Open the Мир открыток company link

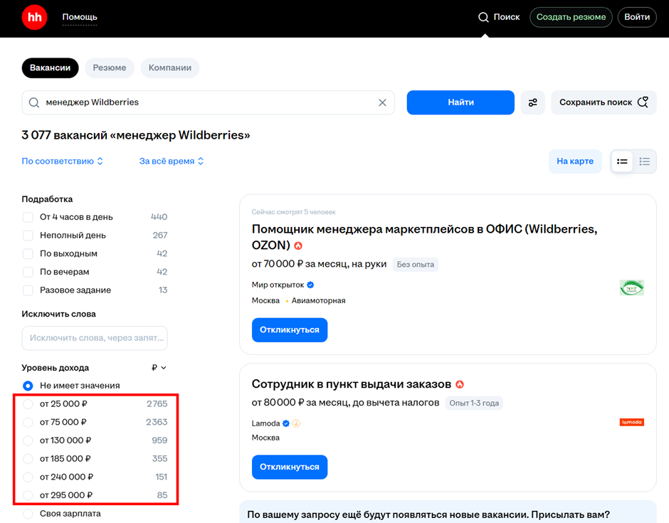click(278, 285)
